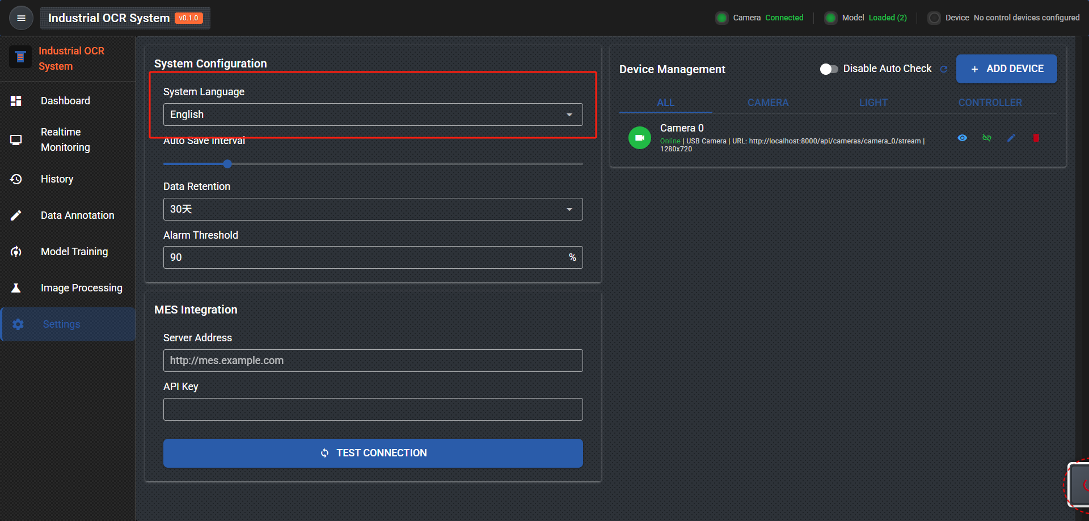1089x521 pixels.
Task: Click the Data Annotation pencil icon
Action: (x=16, y=215)
